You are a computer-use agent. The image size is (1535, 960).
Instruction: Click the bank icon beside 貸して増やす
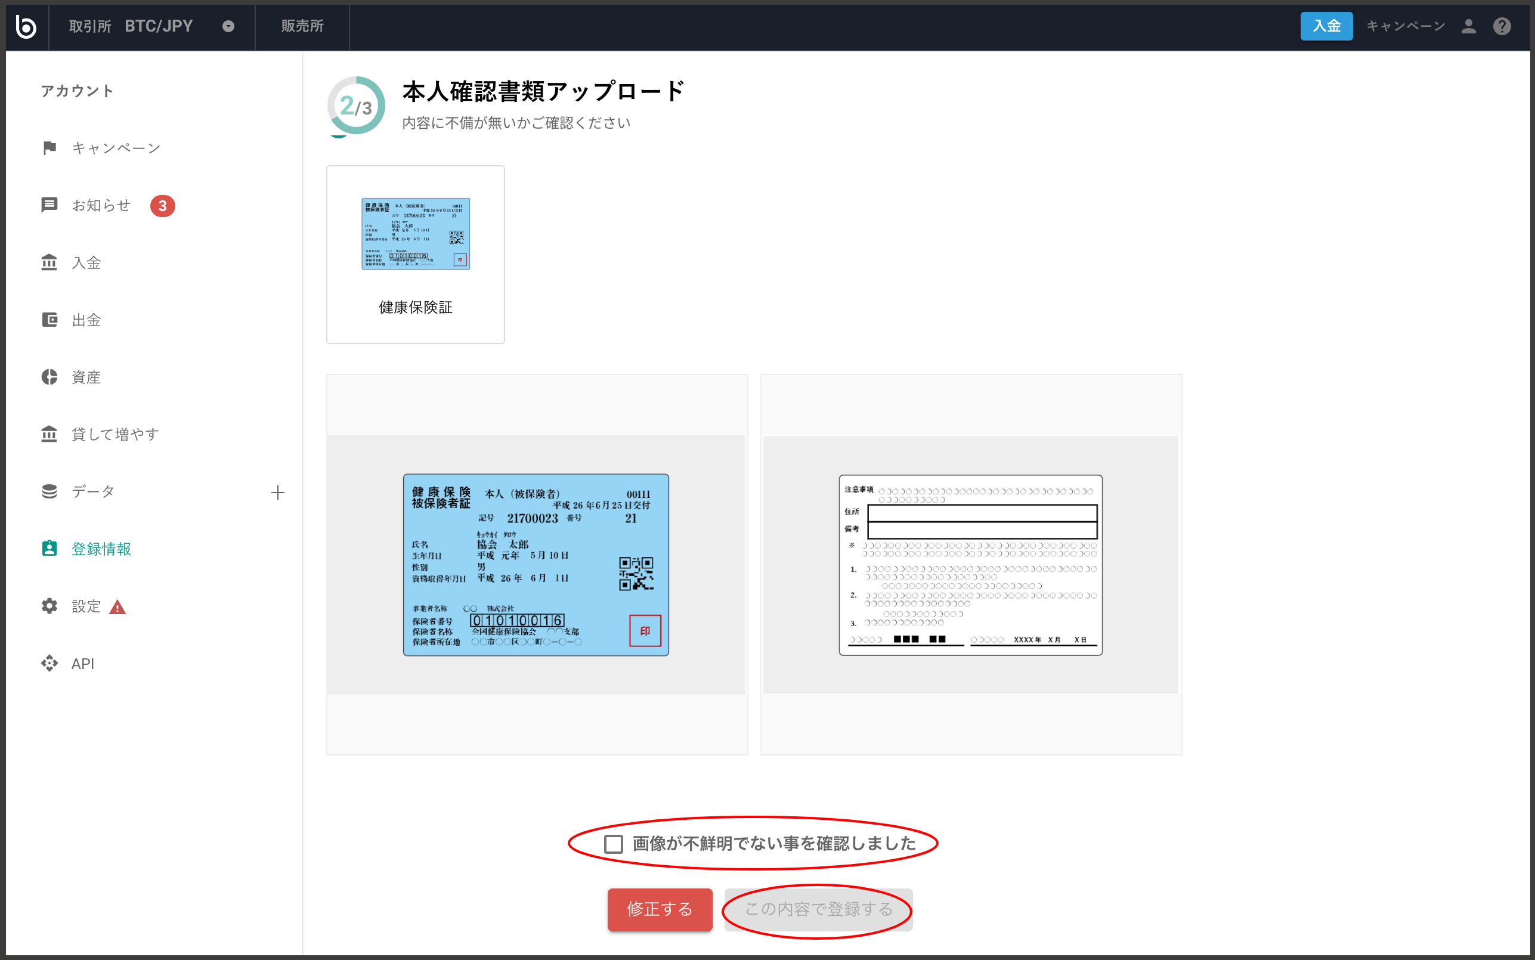point(49,434)
